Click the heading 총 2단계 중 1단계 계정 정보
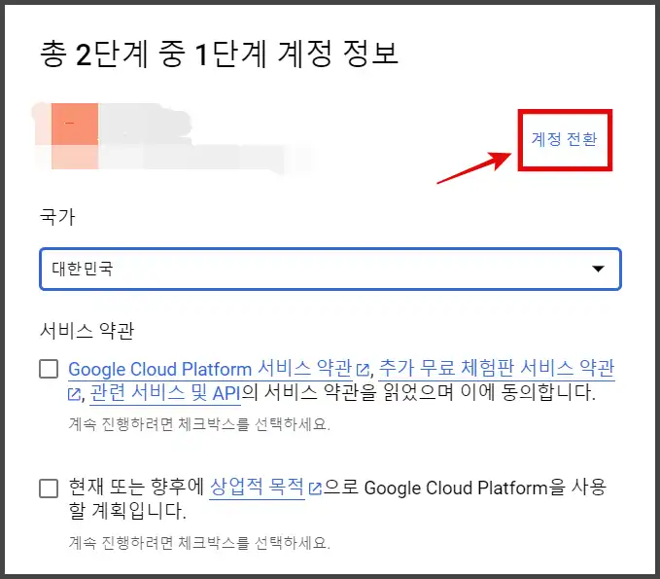This screenshot has height=579, width=660. click(220, 54)
